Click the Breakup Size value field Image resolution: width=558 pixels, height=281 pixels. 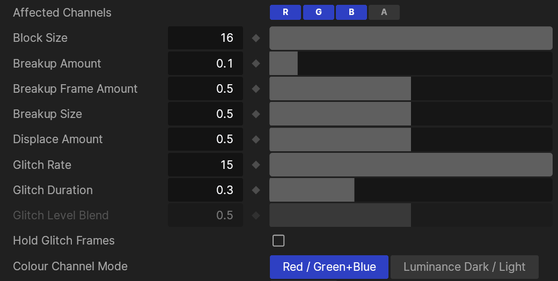click(205, 114)
